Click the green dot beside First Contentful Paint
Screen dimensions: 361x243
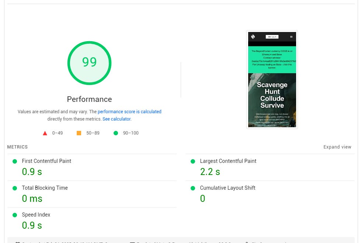(x=15, y=161)
